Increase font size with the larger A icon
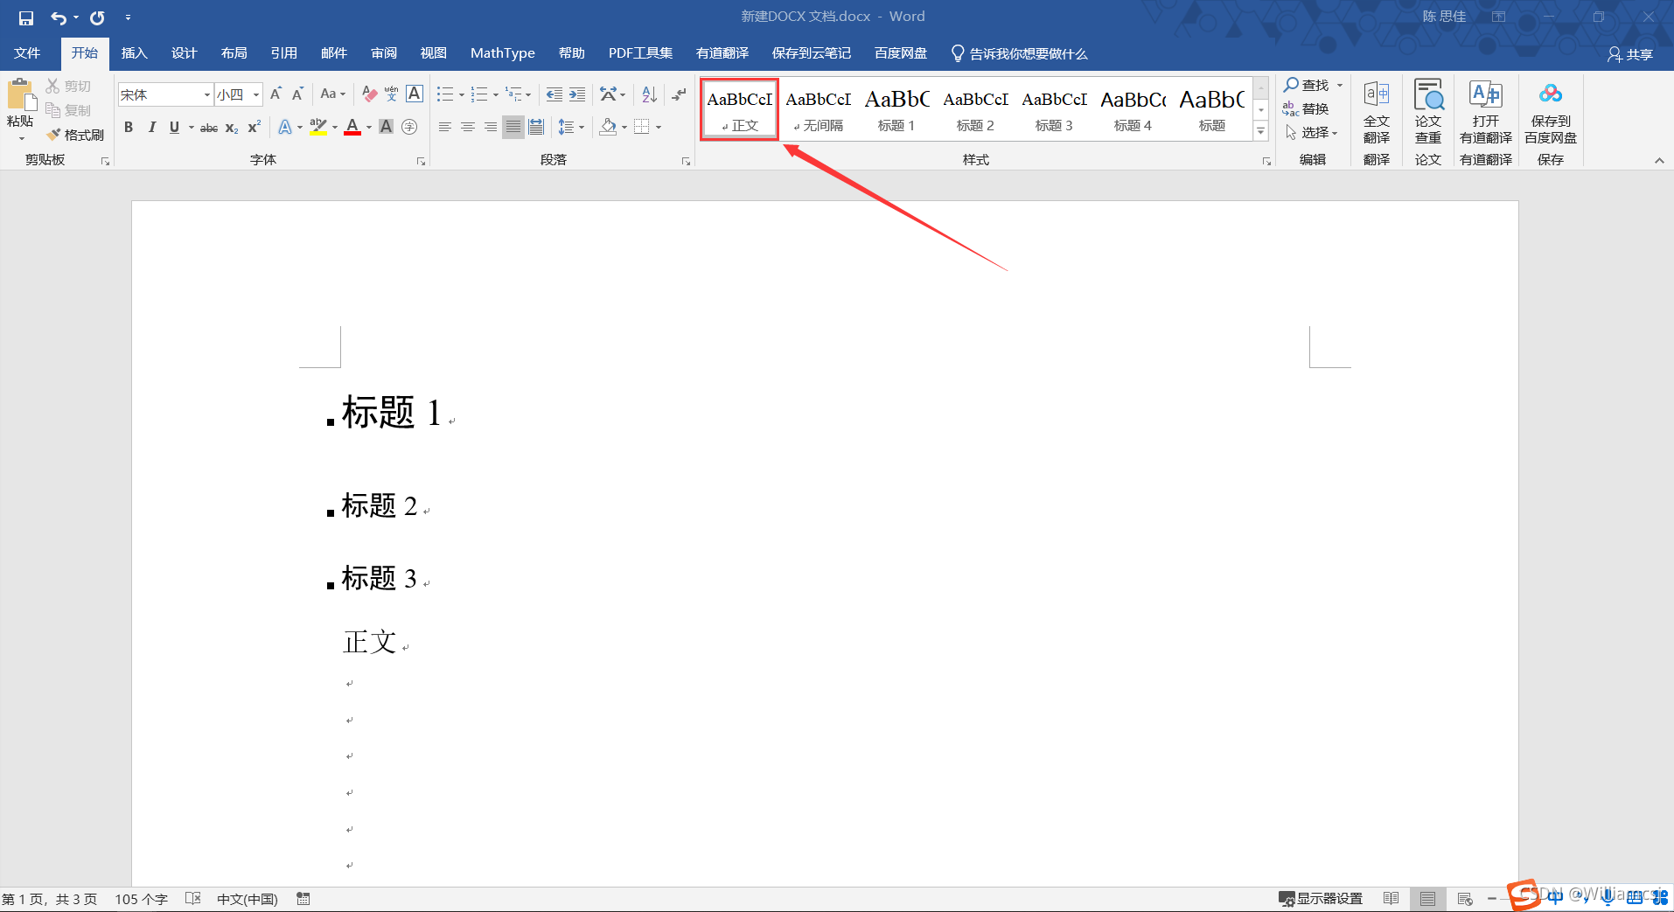The image size is (1674, 912). click(276, 94)
